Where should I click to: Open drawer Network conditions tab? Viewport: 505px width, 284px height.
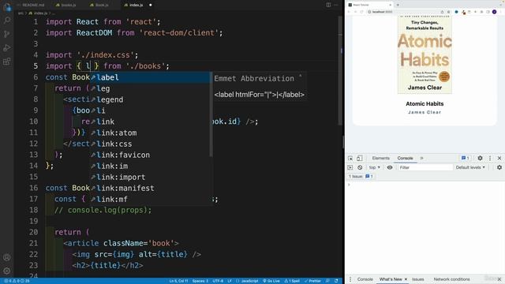click(451, 279)
